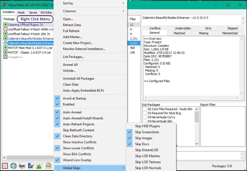
Task: Click Overview pane scroll right arrow
Action: point(237,98)
